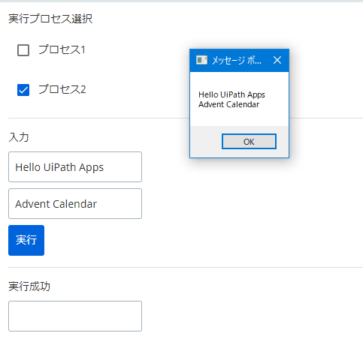This screenshot has width=363, height=351.
Task: Focus the Hello UiPath Apps input field
Action: point(75,166)
